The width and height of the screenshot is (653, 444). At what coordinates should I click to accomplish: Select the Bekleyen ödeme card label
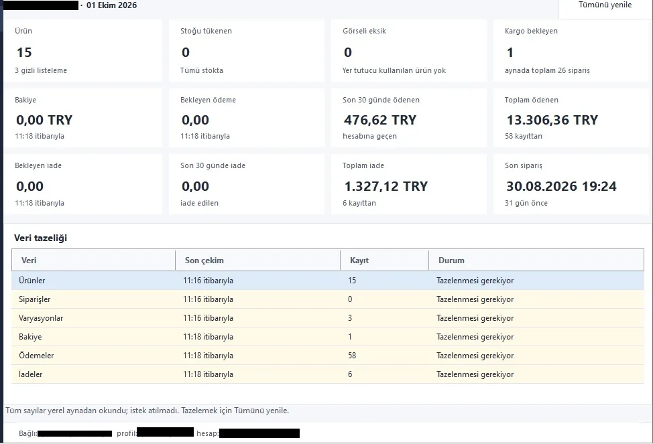tap(209, 100)
